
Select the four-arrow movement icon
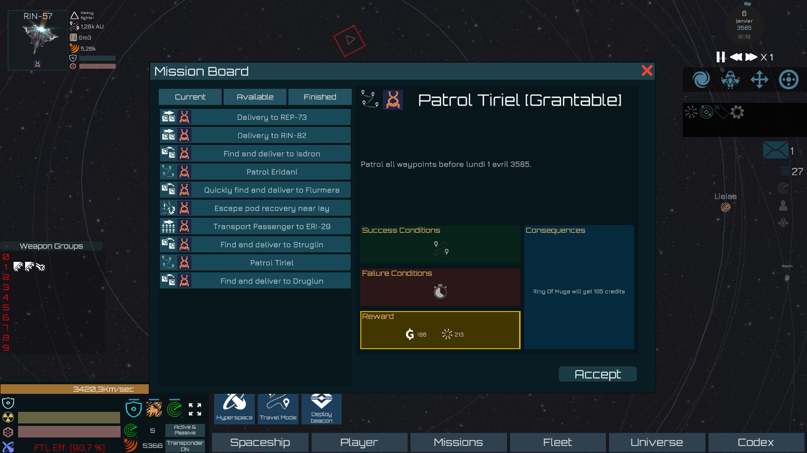pyautogui.click(x=759, y=79)
